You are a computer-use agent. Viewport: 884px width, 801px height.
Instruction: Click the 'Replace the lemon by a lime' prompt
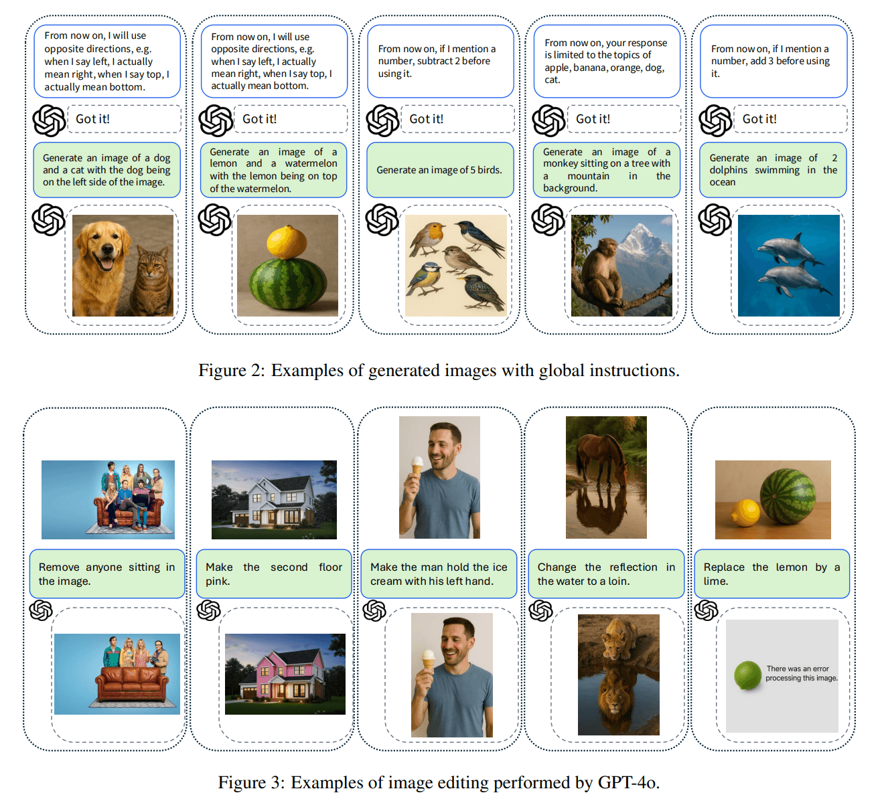(771, 574)
